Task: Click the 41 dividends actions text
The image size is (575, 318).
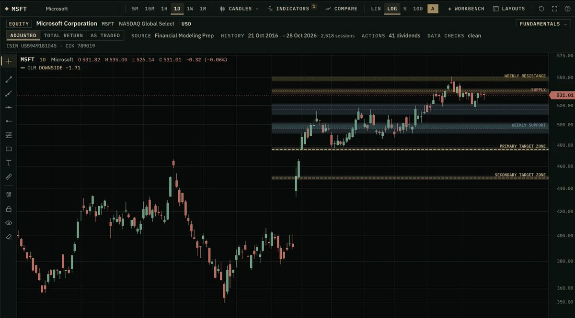Action: [x=404, y=35]
